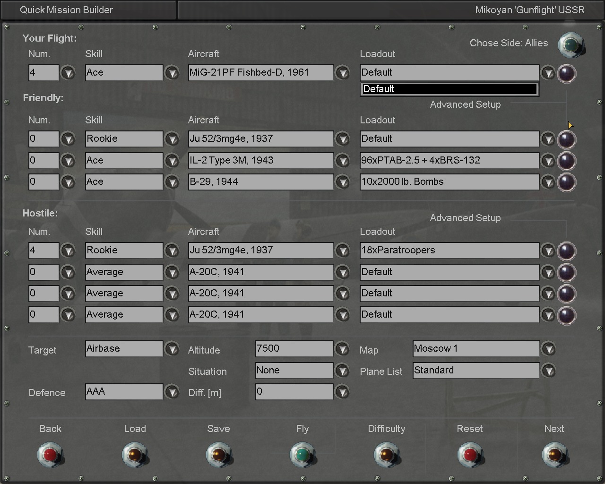Open arrow beside 96xPTAB-2.5 + 4xBRS-132 loadout
This screenshot has height=484, width=605.
(548, 161)
